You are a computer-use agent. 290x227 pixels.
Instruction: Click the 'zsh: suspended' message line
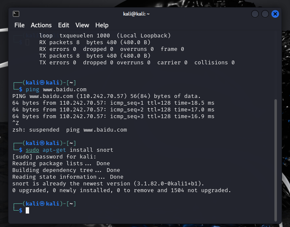click(70, 130)
